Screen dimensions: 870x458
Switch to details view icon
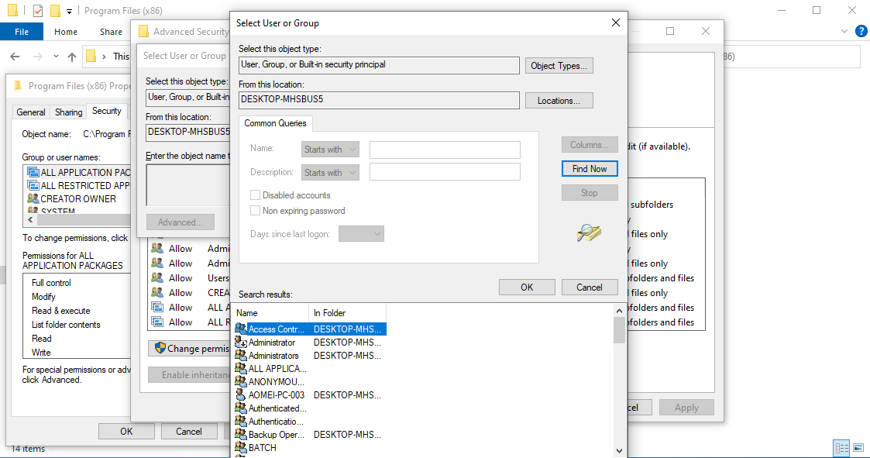pyautogui.click(x=841, y=447)
